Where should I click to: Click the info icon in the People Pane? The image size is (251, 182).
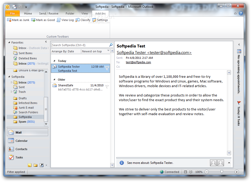(x=122, y=163)
